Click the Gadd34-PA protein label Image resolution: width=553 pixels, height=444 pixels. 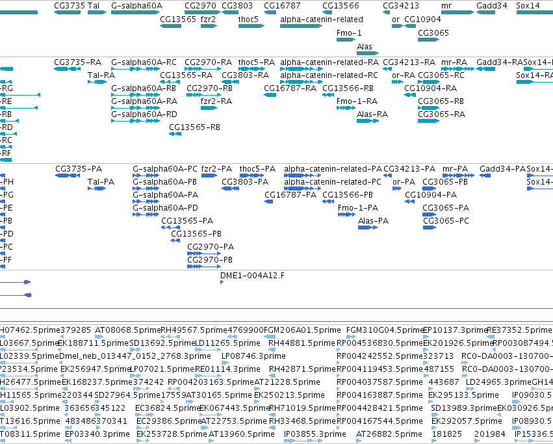tap(502, 169)
